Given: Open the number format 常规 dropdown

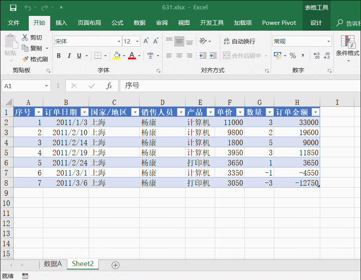Looking at the screenshot, I should [328, 41].
